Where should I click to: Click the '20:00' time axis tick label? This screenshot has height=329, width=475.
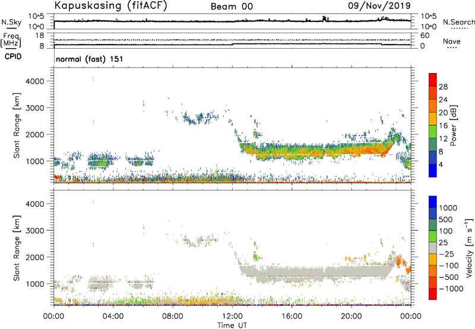coord(351,317)
